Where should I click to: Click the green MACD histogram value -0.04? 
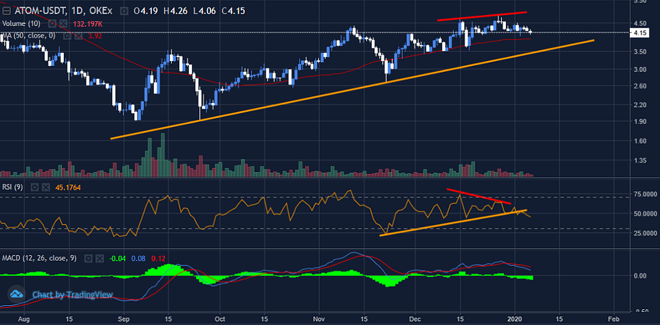(117, 258)
